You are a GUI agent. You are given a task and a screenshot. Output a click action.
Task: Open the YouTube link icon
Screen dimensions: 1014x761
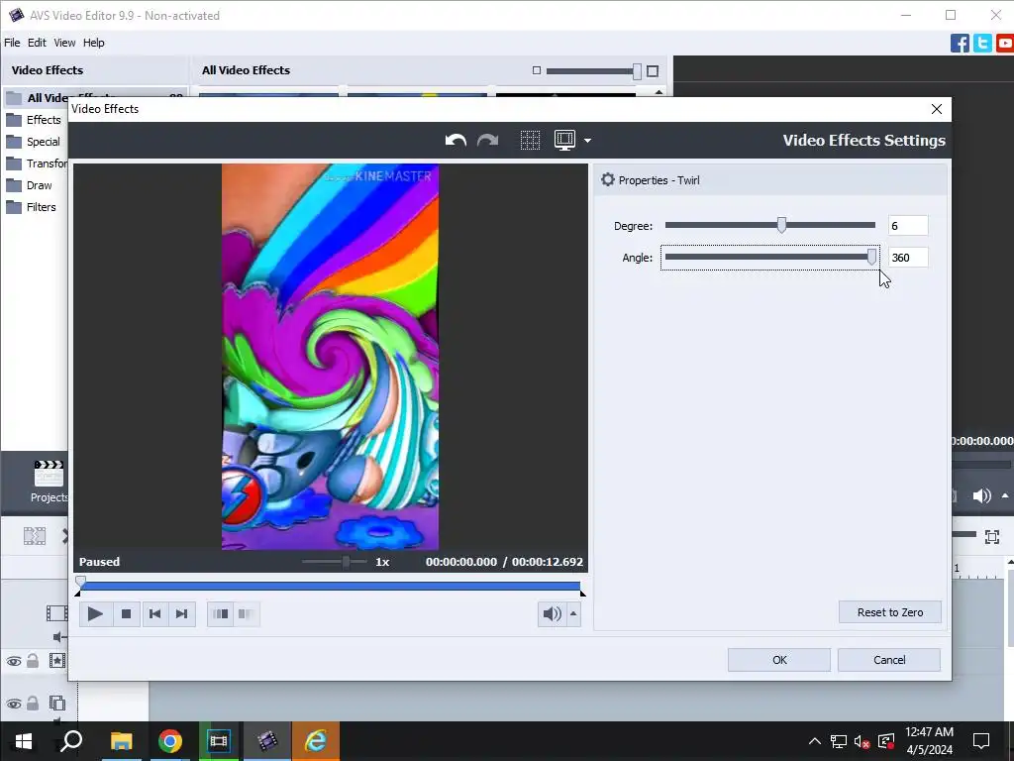point(1005,44)
